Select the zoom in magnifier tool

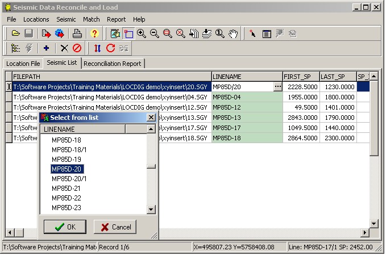tap(142, 34)
